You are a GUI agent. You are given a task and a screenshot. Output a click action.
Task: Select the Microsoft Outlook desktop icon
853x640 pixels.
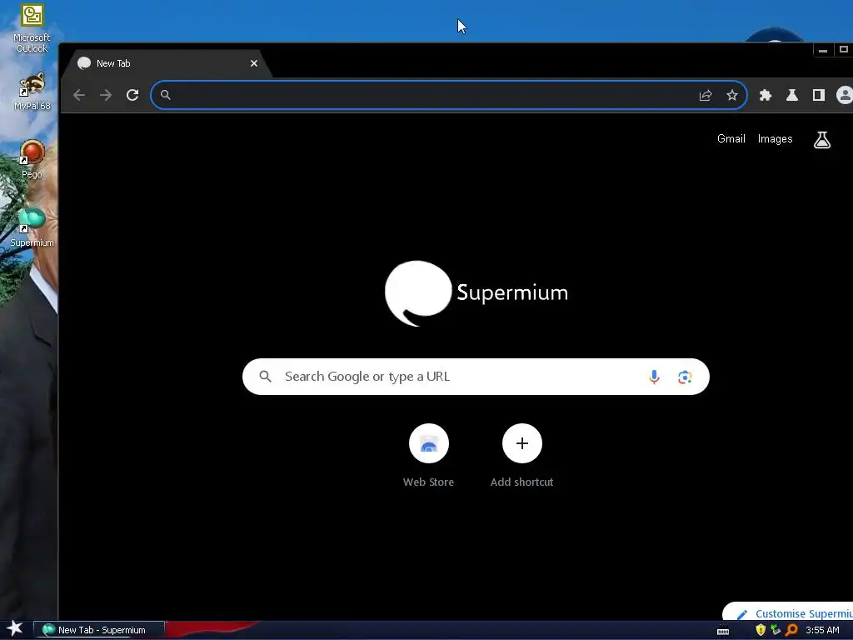(x=32, y=28)
